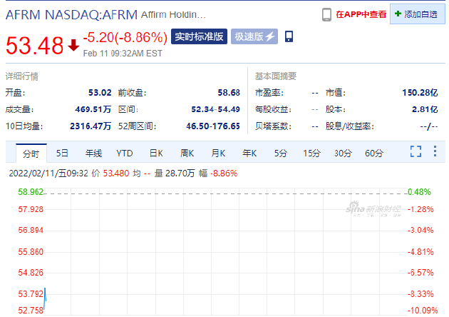
Task: Click the 基本面摘要 section heading
Action: 276,76
